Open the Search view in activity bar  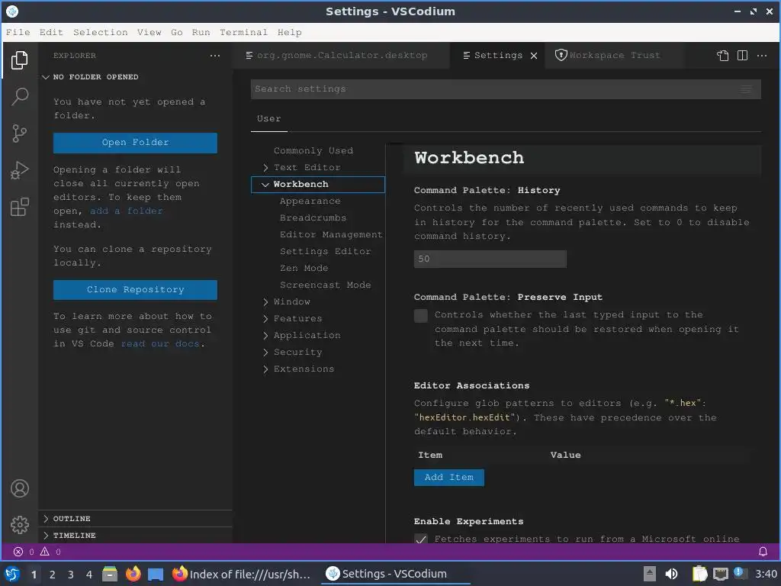(19, 97)
